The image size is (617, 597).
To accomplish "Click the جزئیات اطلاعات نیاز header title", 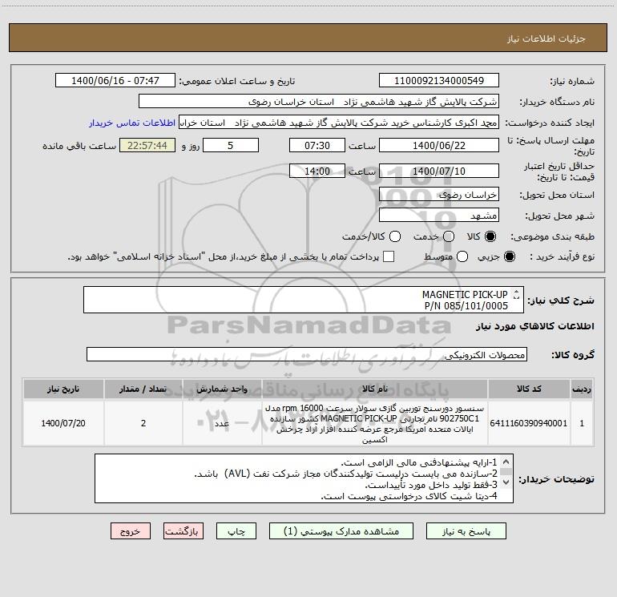I will coord(546,38).
